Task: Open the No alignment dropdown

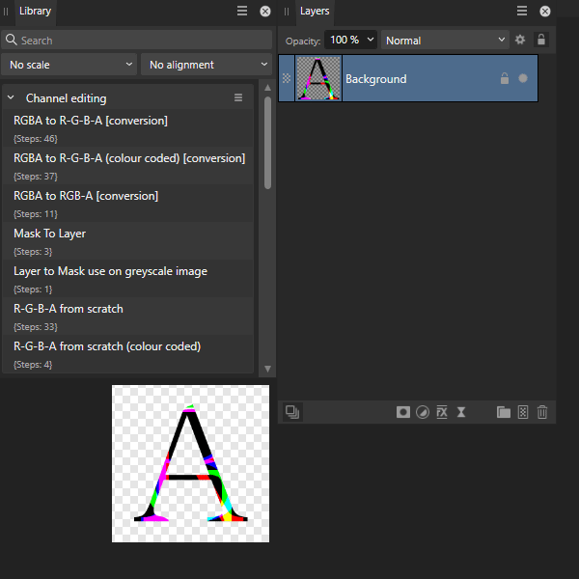Action: coord(207,65)
